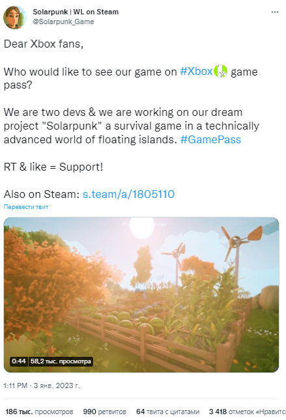Open the #GamePass hashtag link

coord(210,139)
